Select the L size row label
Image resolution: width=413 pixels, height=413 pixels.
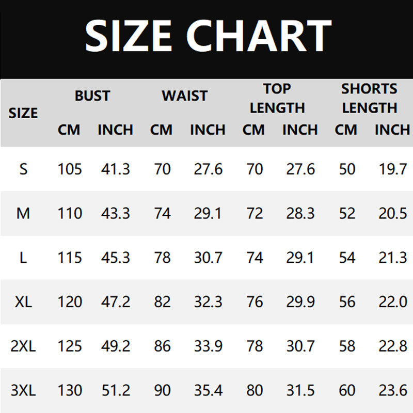(x=23, y=257)
